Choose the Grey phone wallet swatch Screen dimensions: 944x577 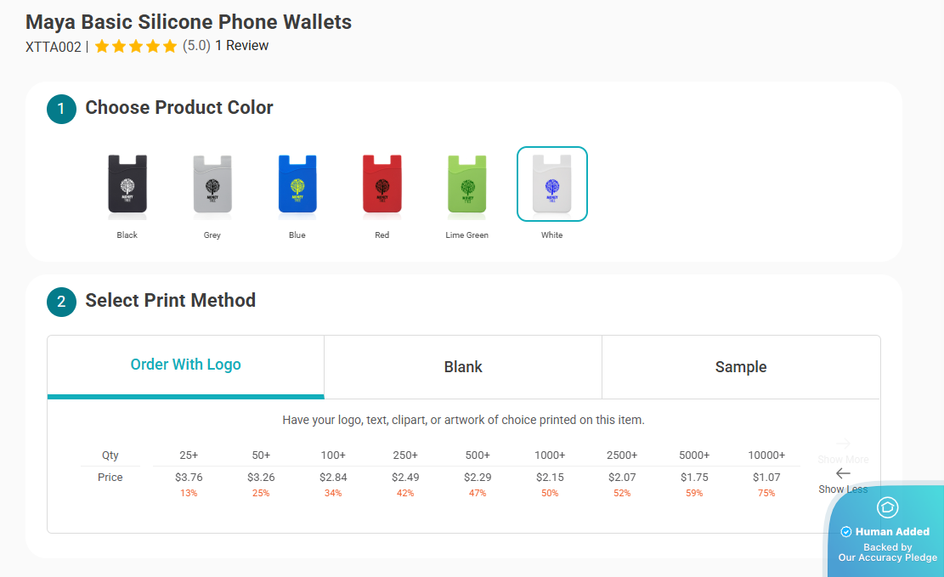click(212, 184)
